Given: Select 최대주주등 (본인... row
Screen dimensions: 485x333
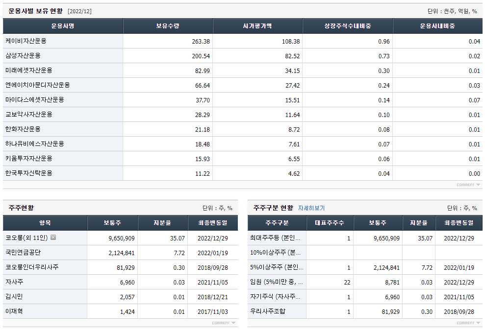Looking at the screenshot, I should (275, 238).
